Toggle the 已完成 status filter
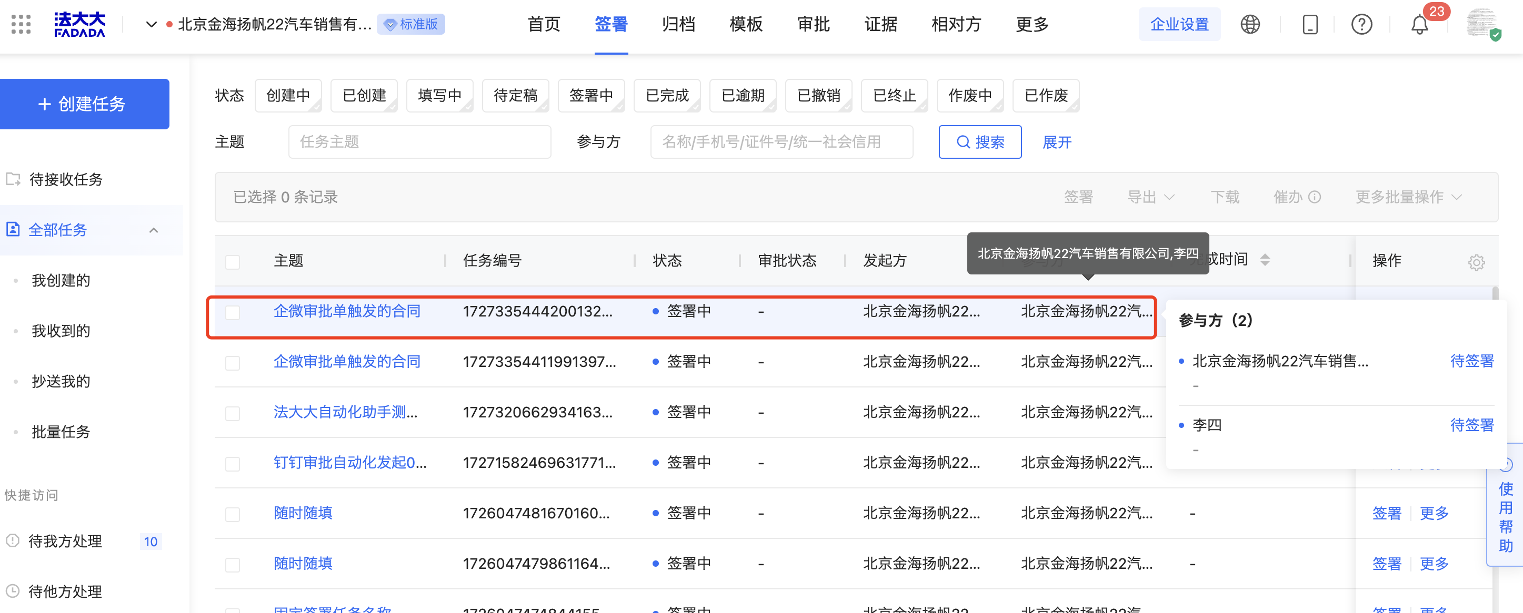 [x=667, y=96]
